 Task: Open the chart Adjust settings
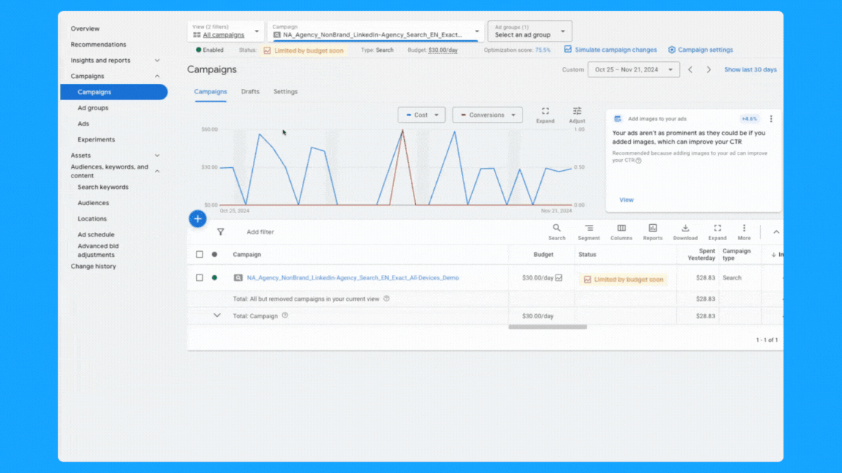[577, 115]
